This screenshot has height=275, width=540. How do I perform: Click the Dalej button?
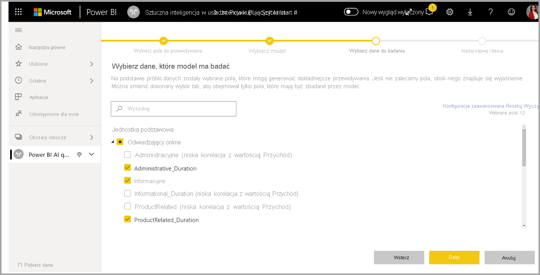[x=454, y=257]
